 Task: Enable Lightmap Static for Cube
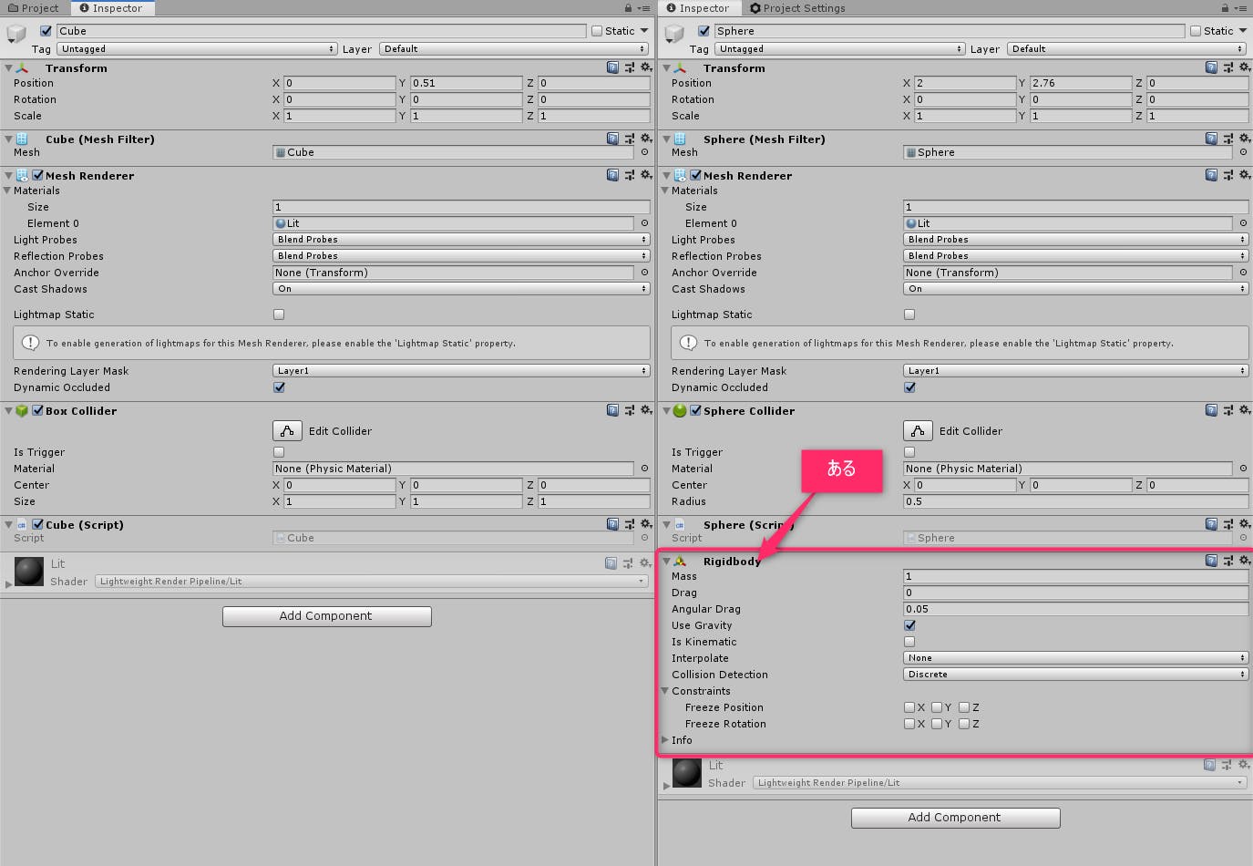[279, 314]
